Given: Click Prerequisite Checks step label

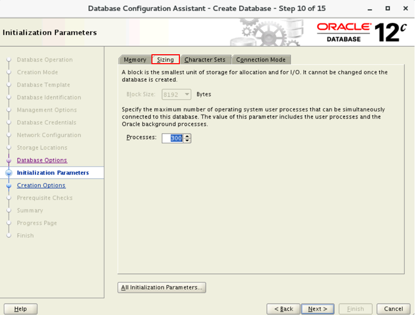Looking at the screenshot, I should (45, 198).
